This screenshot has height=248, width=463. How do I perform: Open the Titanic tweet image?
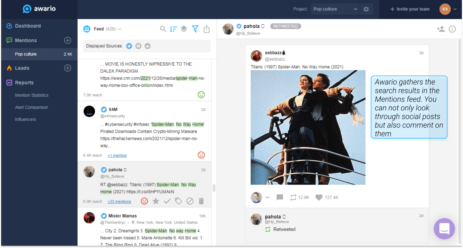pyautogui.click(x=308, y=128)
